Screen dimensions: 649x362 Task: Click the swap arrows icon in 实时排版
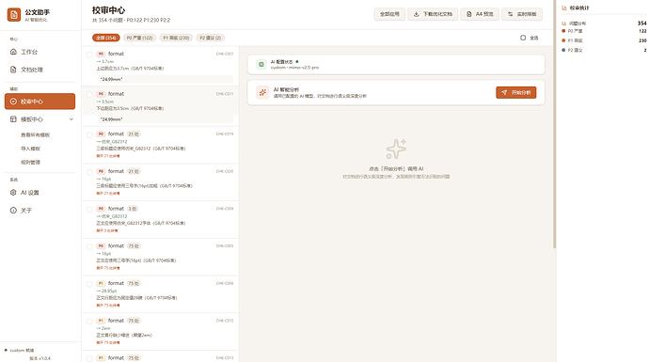pyautogui.click(x=511, y=14)
